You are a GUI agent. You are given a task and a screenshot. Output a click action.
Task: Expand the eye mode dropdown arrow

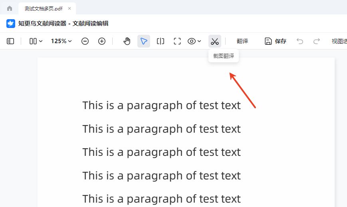[x=199, y=41]
